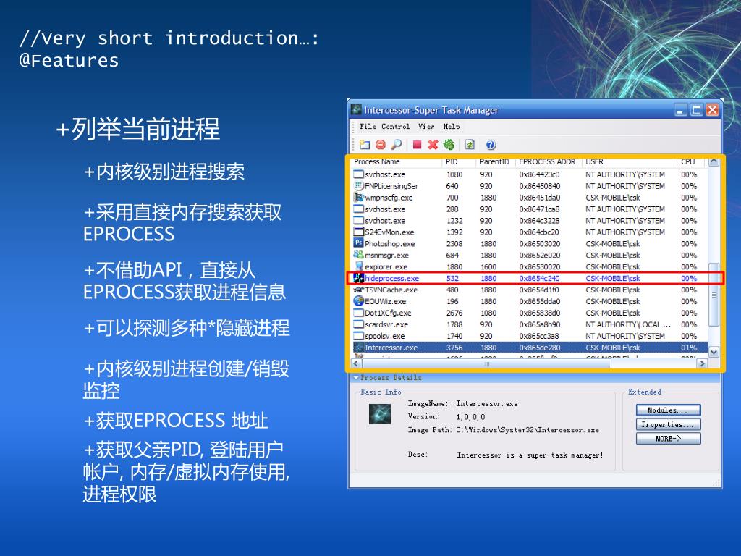
Task: Click the Intercessor title bar app icon
Action: point(356,110)
